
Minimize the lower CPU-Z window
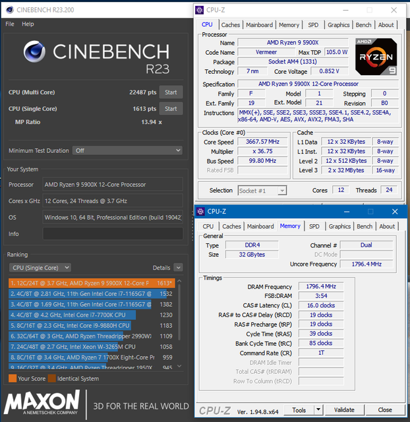tap(347, 212)
